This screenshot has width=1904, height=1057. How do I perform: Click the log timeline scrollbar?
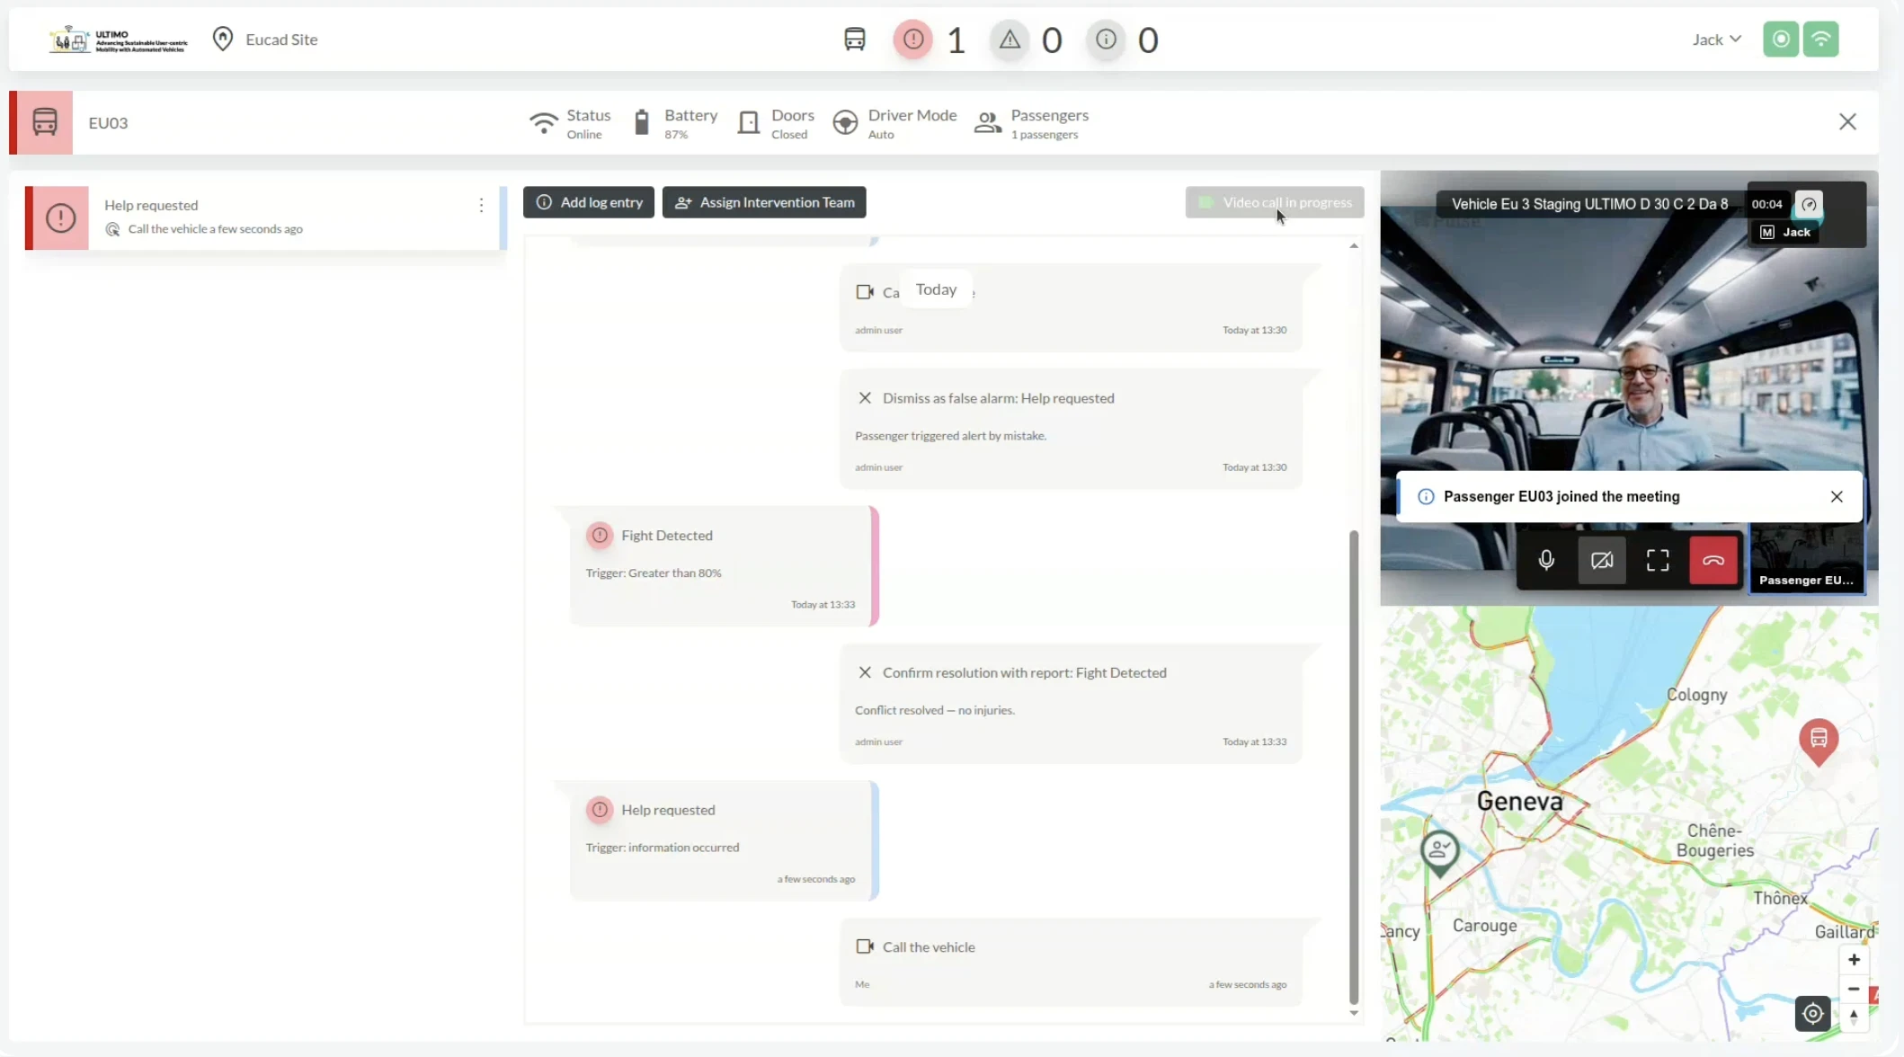pos(1354,764)
